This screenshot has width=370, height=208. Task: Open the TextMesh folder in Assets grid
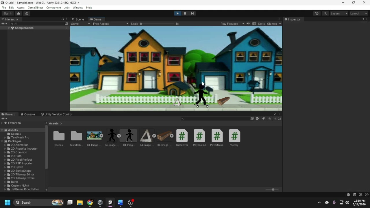pos(76,138)
